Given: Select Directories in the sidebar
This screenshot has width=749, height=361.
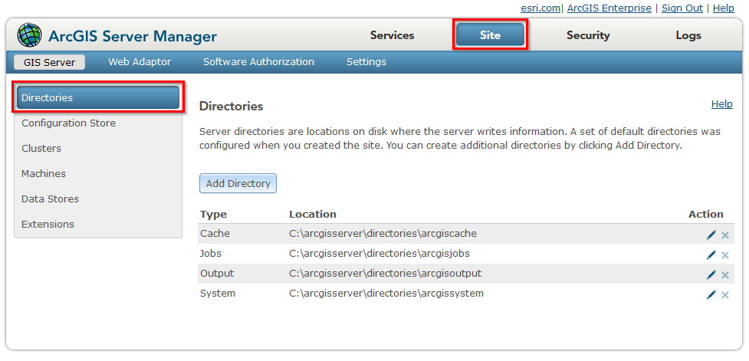Looking at the screenshot, I should [98, 97].
